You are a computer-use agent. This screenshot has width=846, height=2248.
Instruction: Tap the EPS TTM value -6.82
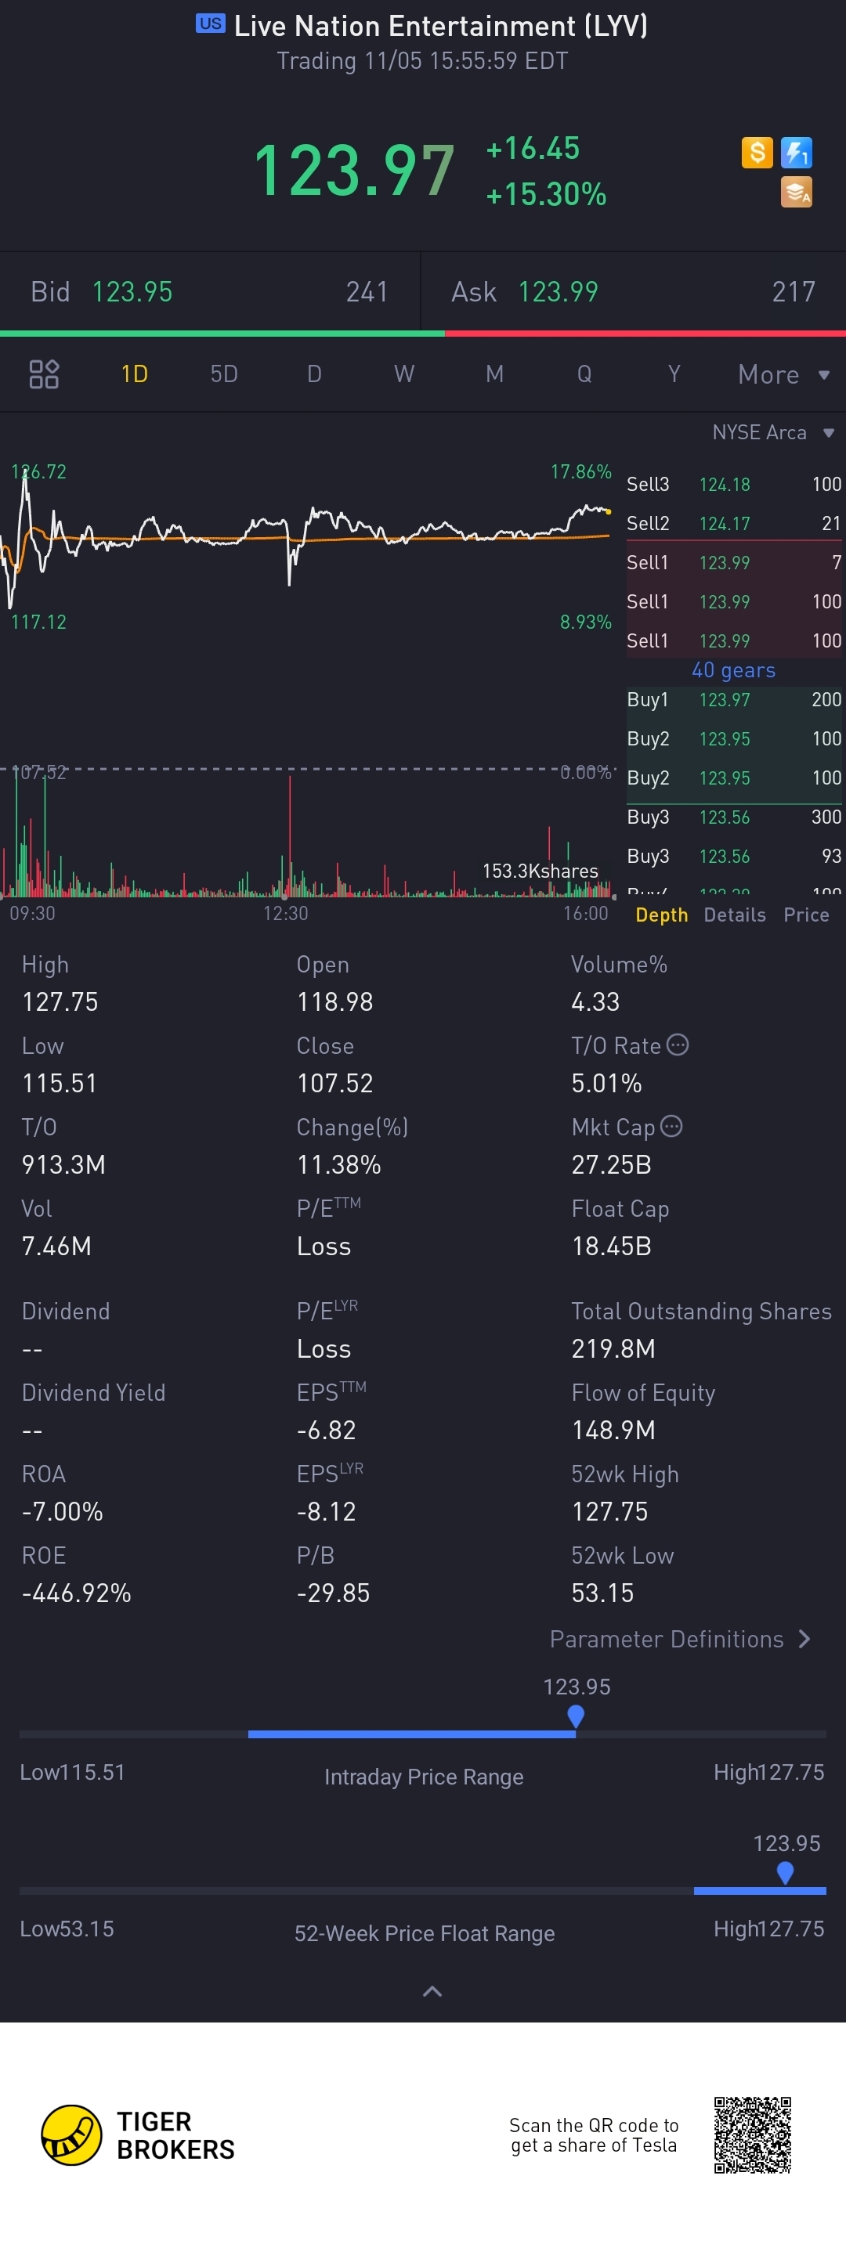pos(327,1430)
